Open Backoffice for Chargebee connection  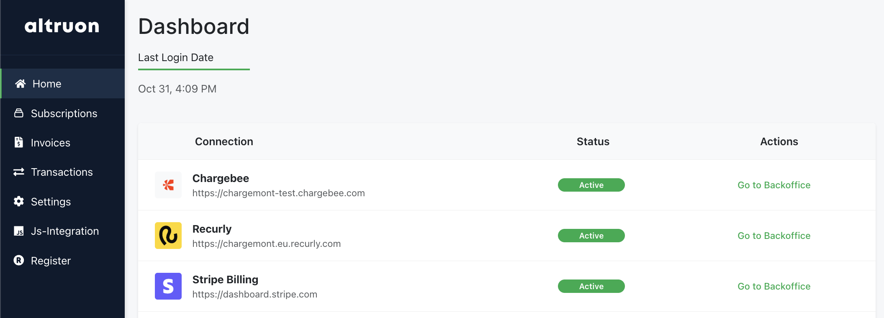click(773, 185)
